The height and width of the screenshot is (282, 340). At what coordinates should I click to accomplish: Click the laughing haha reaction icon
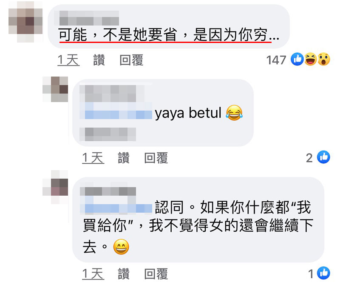[311, 59]
